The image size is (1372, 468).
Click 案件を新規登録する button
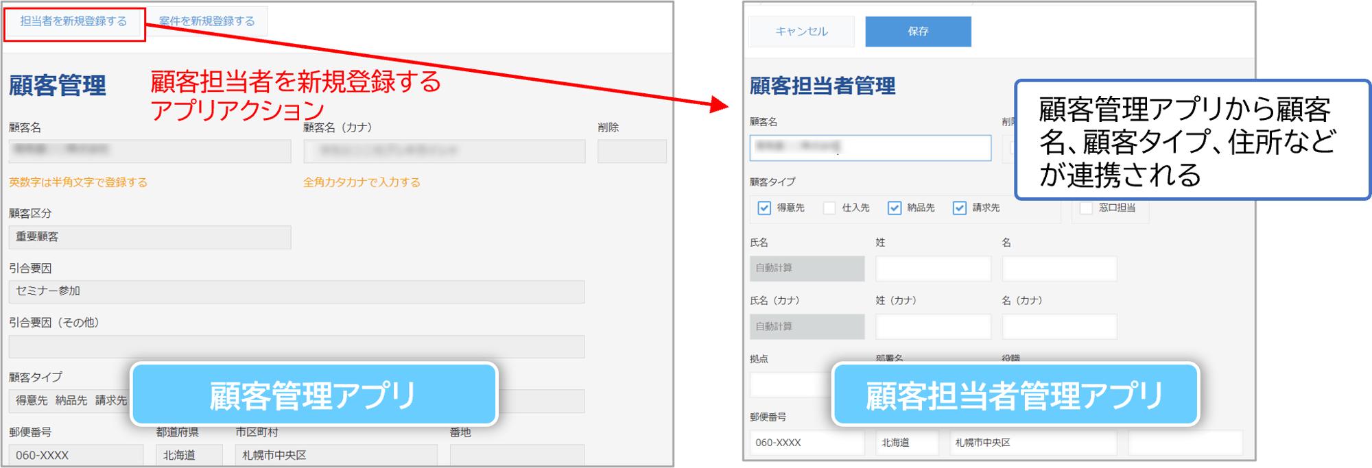point(207,22)
